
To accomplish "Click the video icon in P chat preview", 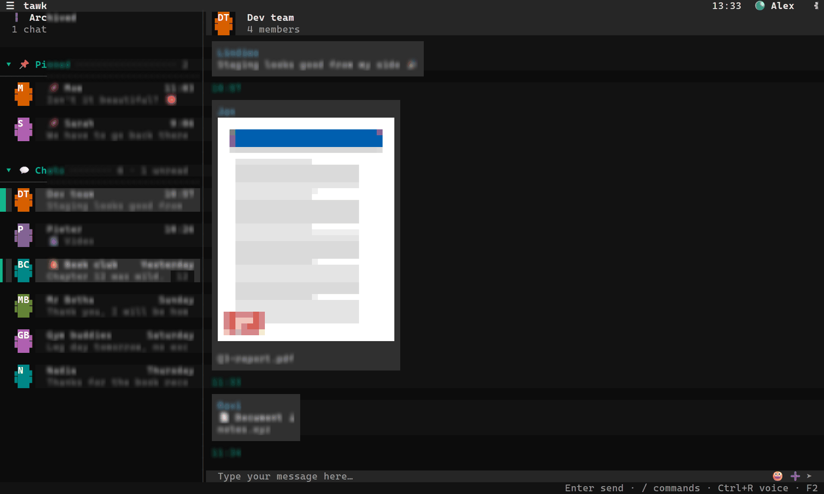I will click(54, 241).
